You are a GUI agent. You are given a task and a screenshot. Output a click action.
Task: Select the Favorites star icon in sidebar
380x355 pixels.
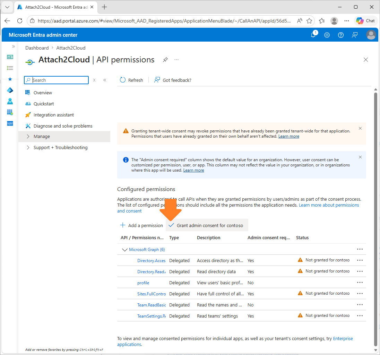10,79
